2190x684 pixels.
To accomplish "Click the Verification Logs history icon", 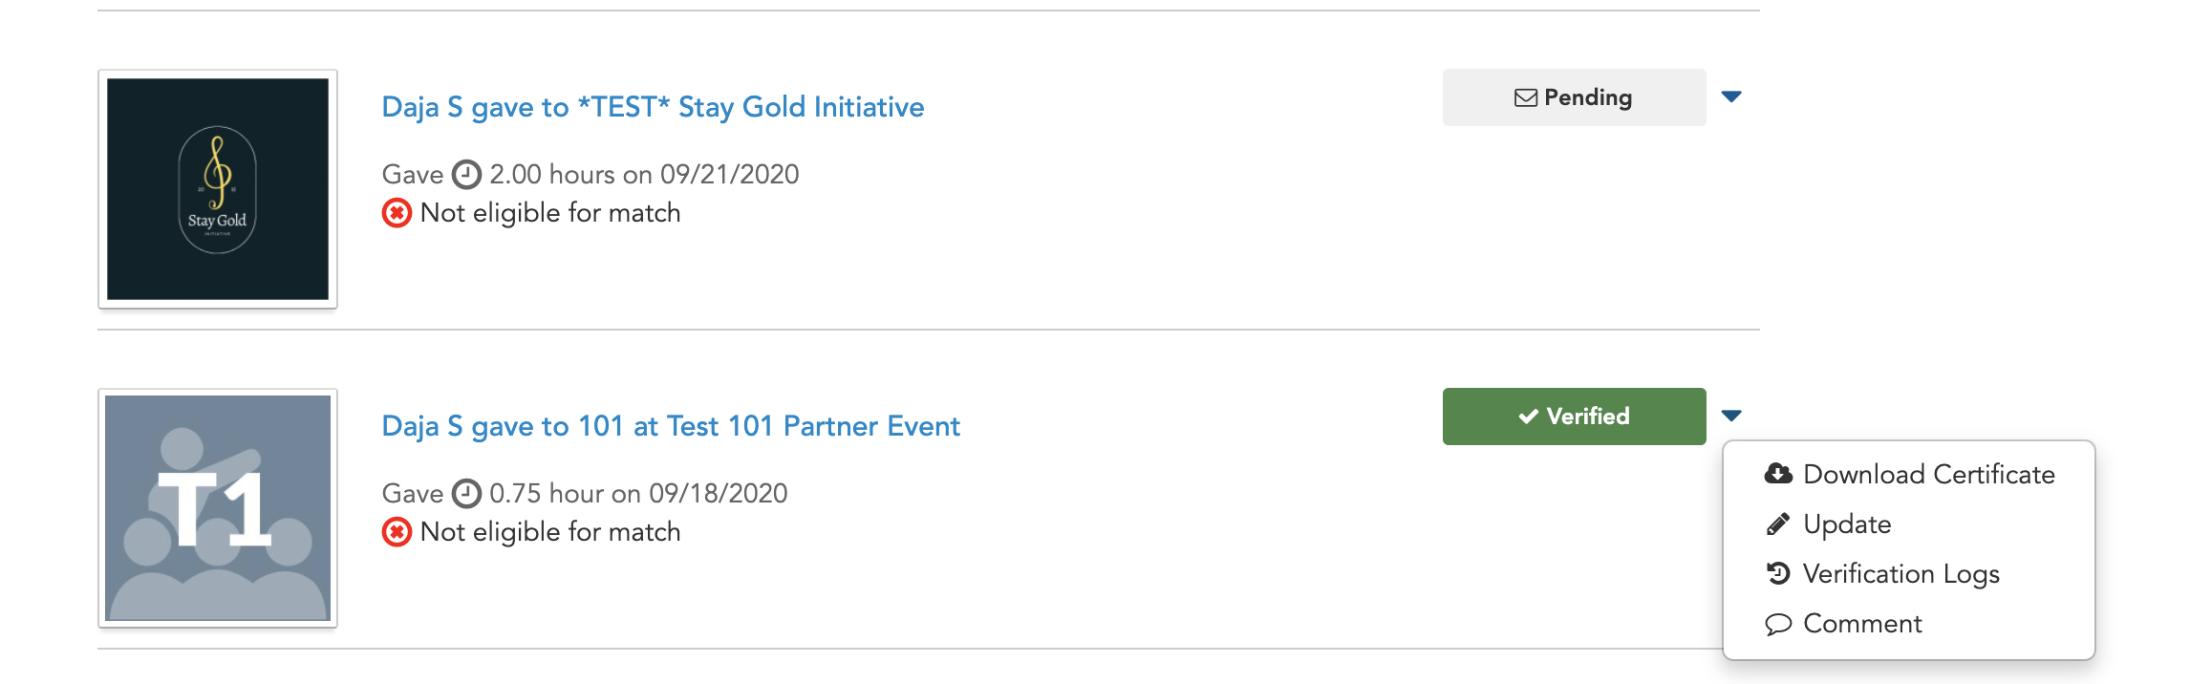I will coord(1778,573).
